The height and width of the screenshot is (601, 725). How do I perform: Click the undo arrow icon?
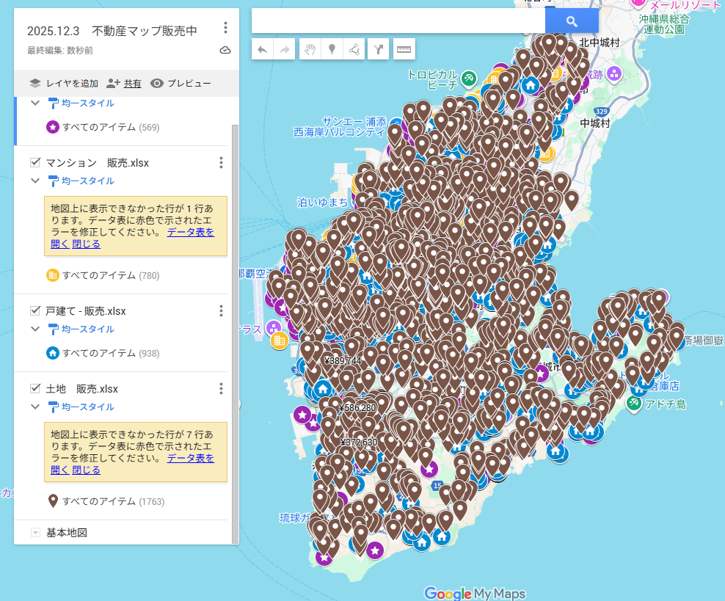tap(263, 50)
